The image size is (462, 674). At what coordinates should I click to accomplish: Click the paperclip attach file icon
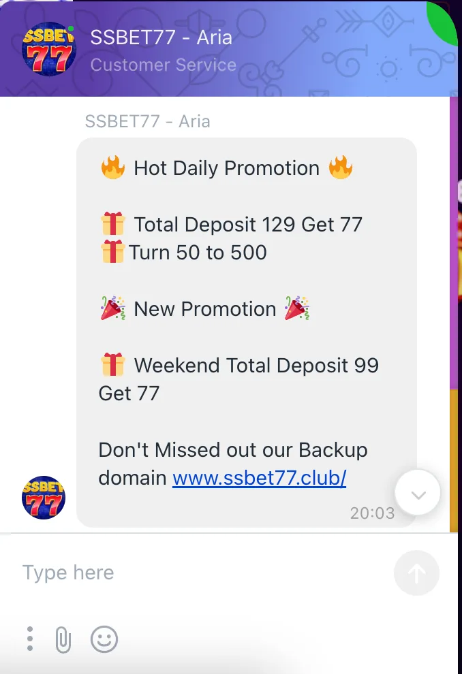(x=63, y=639)
